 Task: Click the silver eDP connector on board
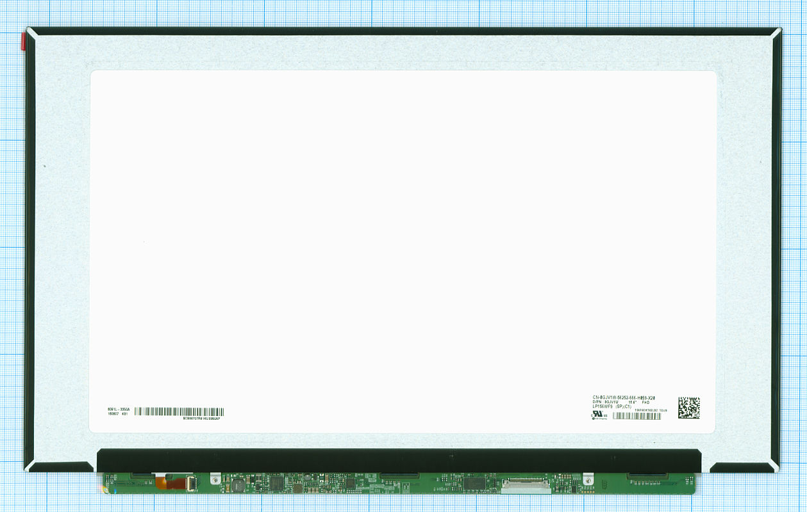coord(526,486)
